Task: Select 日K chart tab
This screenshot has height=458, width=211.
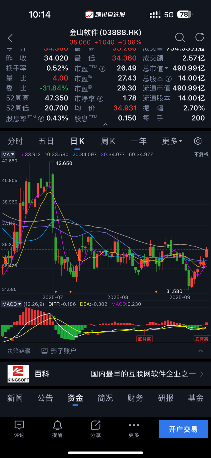Action: (77, 141)
